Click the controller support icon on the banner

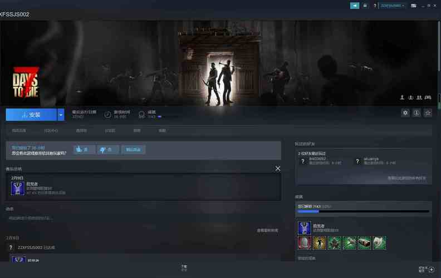428,97
